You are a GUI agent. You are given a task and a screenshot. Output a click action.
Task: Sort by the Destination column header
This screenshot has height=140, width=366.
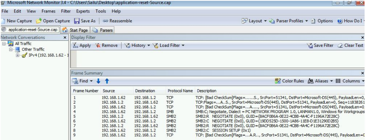click(149, 91)
